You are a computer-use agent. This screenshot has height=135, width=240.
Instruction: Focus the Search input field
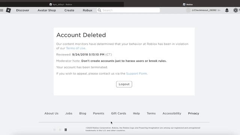point(128,10)
